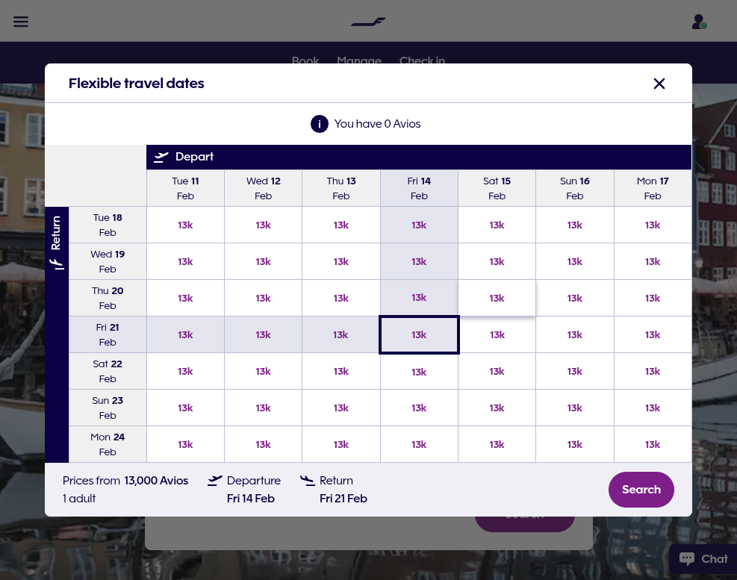
Task: Select the Tue 18 Feb return row header
Action: click(x=108, y=225)
